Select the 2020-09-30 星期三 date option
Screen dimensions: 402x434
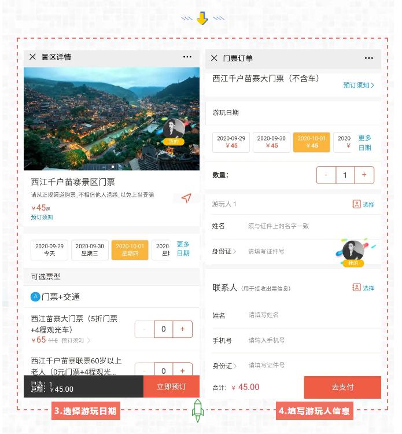tap(90, 250)
